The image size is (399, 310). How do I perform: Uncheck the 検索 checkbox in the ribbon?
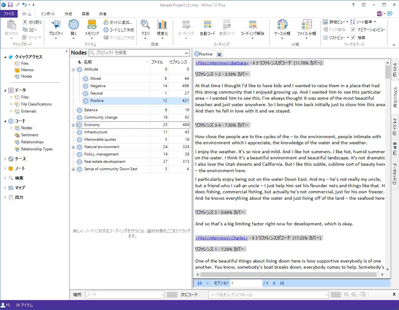tap(353, 38)
